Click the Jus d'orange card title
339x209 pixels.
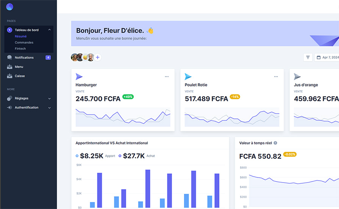pos(306,85)
